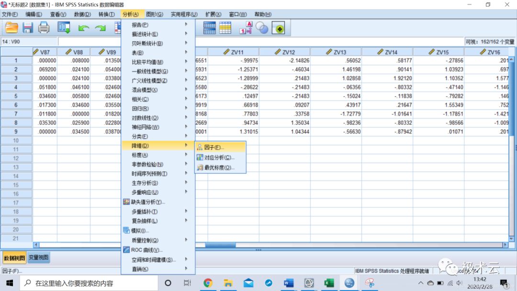The image size is (517, 291).
Task: Click the Windows search box on the taskbar
Action: pyautogui.click(x=89, y=283)
